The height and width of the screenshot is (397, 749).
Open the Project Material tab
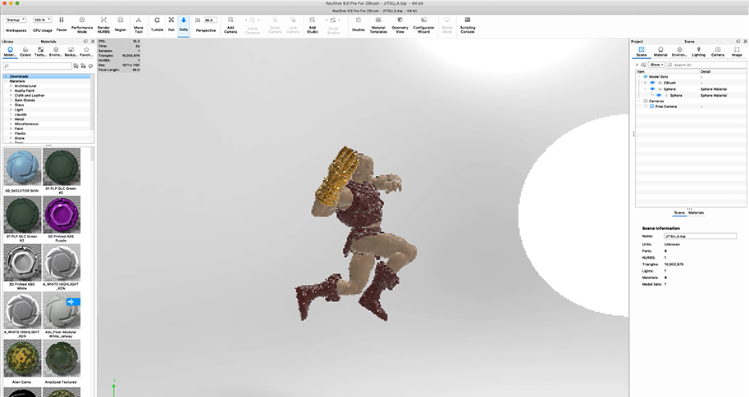point(660,52)
